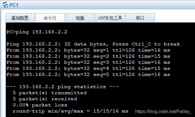Click the seq=1 ping reply line
The width and height of the screenshot is (195, 117).
coord(88,50)
